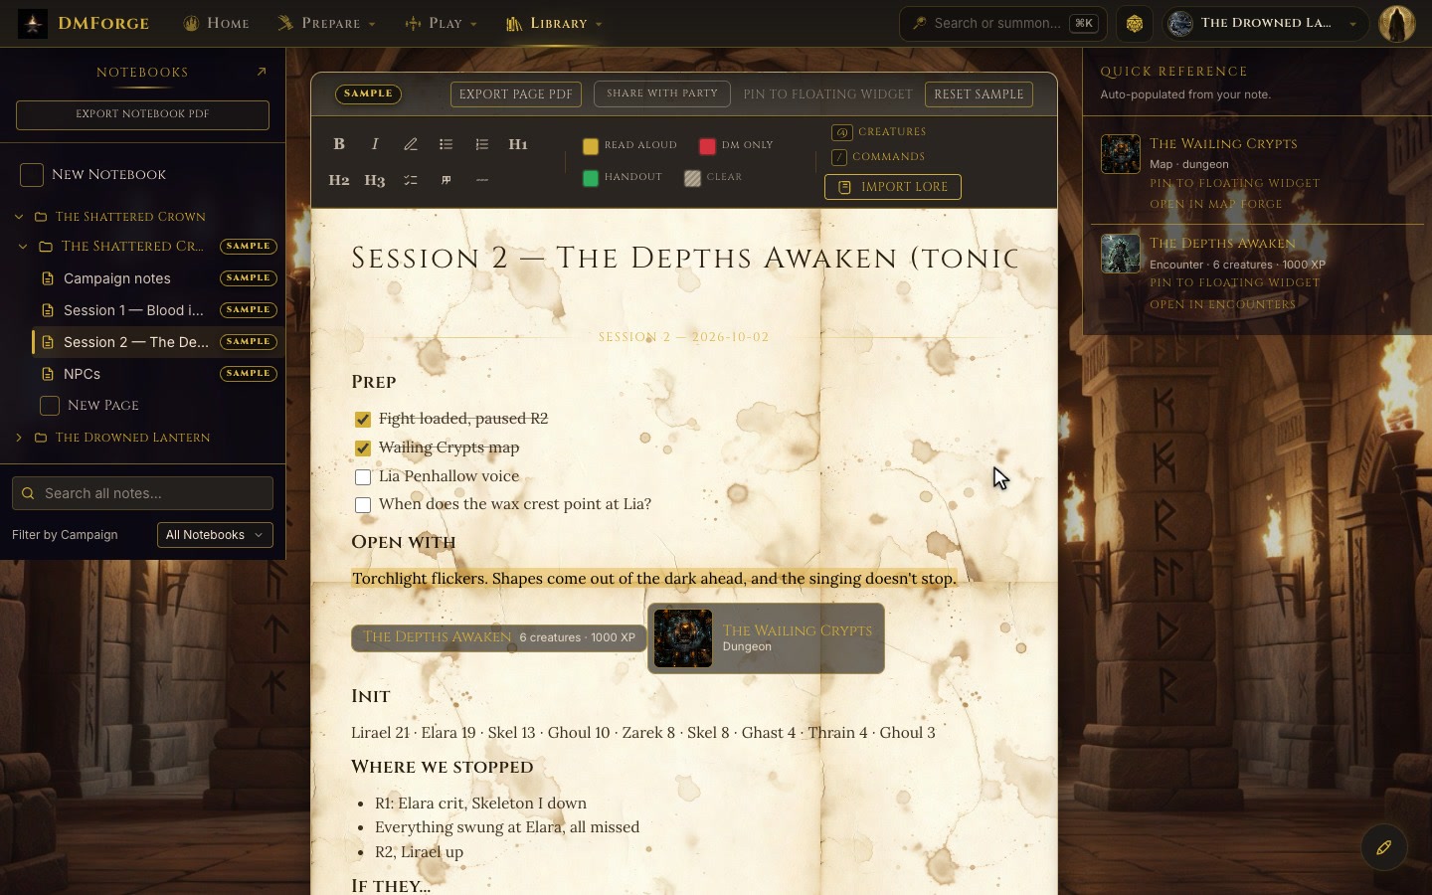Focus the Search all notes field
1432x895 pixels.
click(x=142, y=493)
